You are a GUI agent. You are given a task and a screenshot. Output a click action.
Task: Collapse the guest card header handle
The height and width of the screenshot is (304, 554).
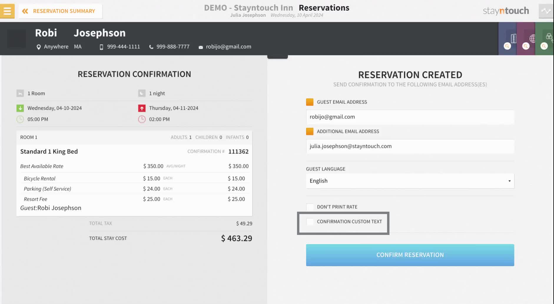coord(277,57)
